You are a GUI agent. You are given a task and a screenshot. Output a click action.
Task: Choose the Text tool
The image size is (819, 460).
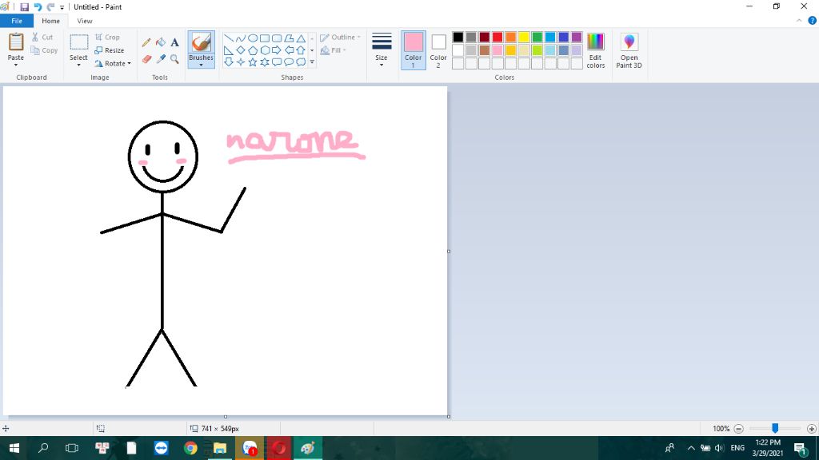174,42
